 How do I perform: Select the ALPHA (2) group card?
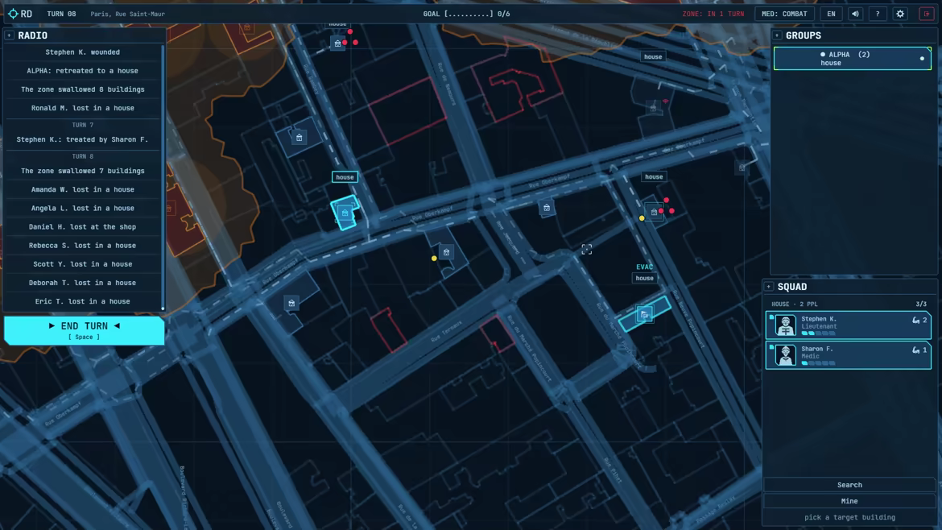pos(852,58)
